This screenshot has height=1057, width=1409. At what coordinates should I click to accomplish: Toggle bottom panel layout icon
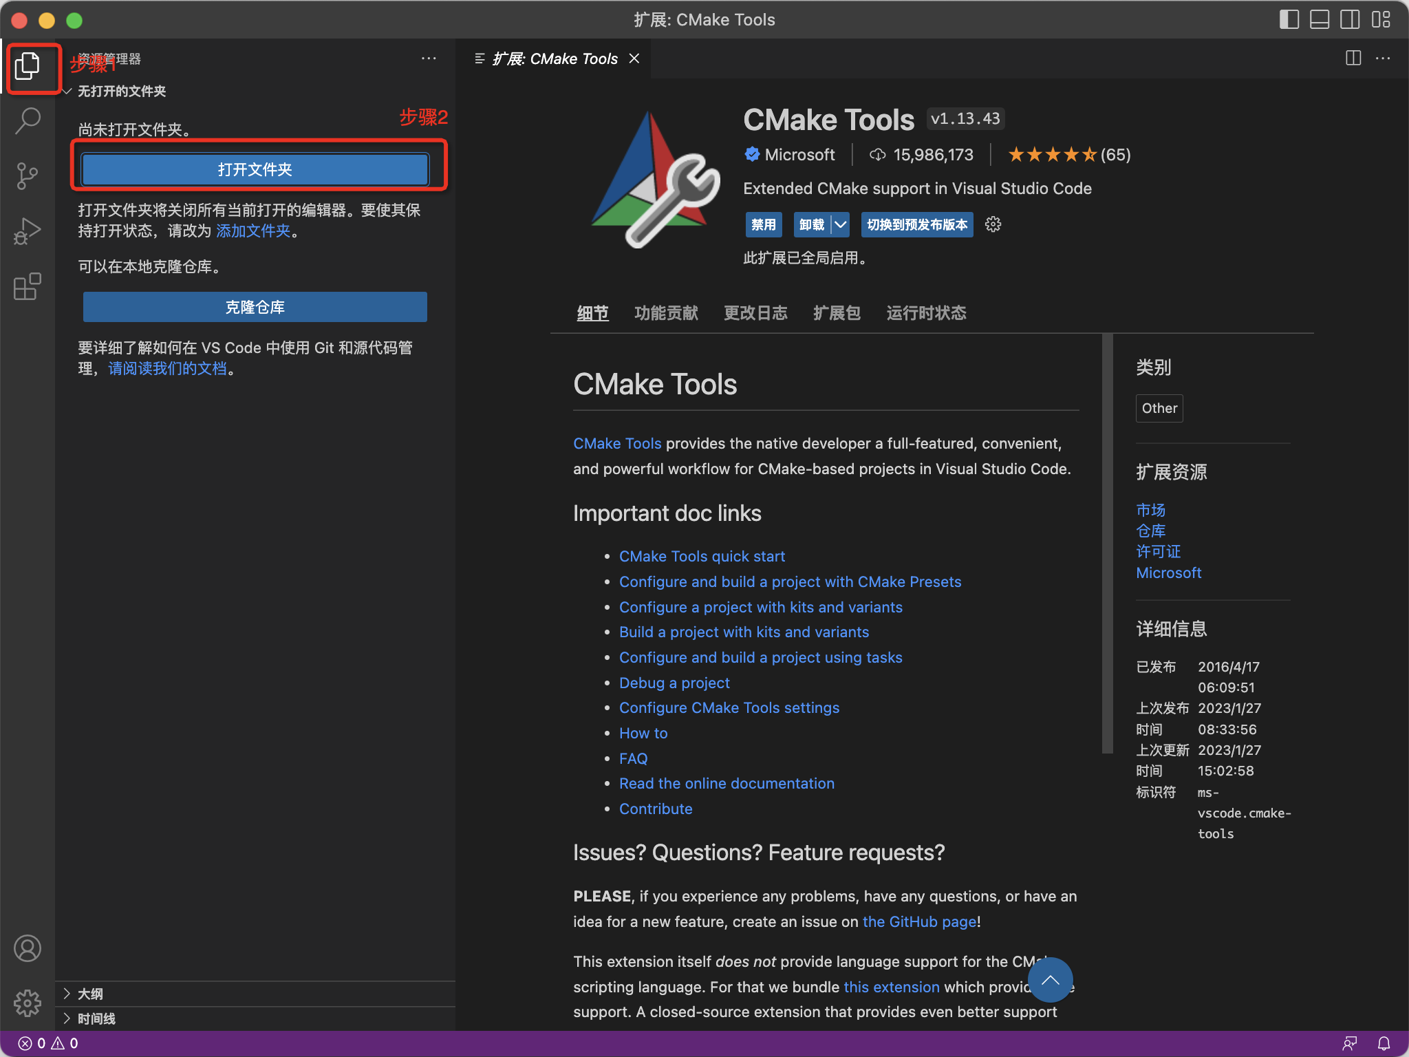tap(1320, 19)
